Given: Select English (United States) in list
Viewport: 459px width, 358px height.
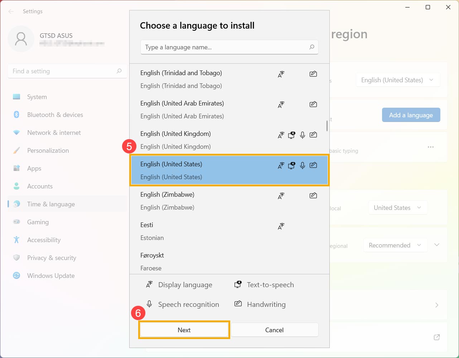Looking at the screenshot, I should click(229, 170).
